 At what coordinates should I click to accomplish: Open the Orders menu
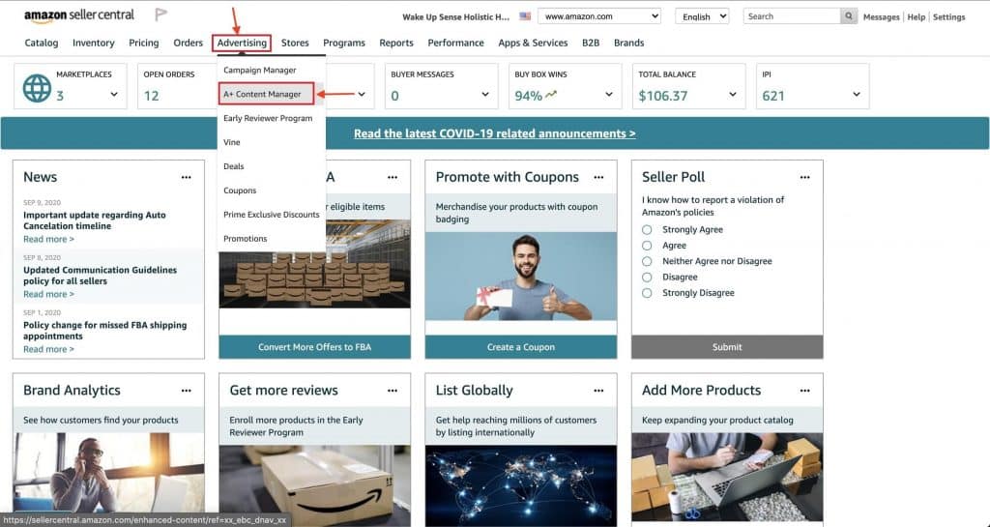189,43
